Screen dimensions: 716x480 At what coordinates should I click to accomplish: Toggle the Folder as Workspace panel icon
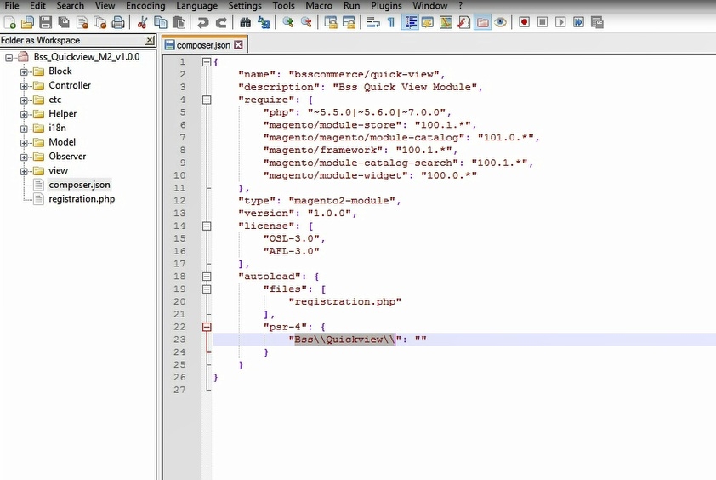coord(482,22)
